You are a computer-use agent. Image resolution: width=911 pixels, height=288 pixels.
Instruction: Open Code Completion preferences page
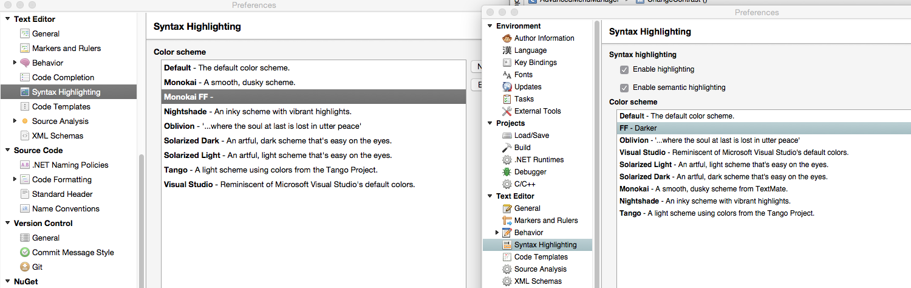[x=63, y=77]
